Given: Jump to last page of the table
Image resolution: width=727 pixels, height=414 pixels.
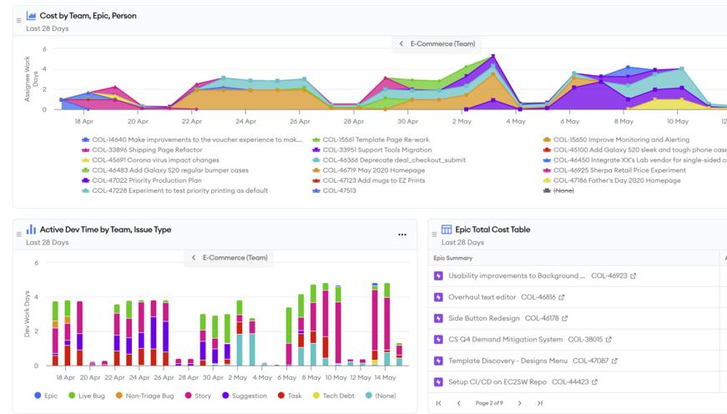Looking at the screenshot, I should 539,403.
